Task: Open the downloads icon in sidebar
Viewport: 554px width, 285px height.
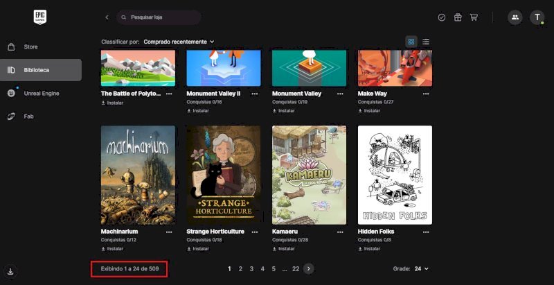Action: (10, 272)
